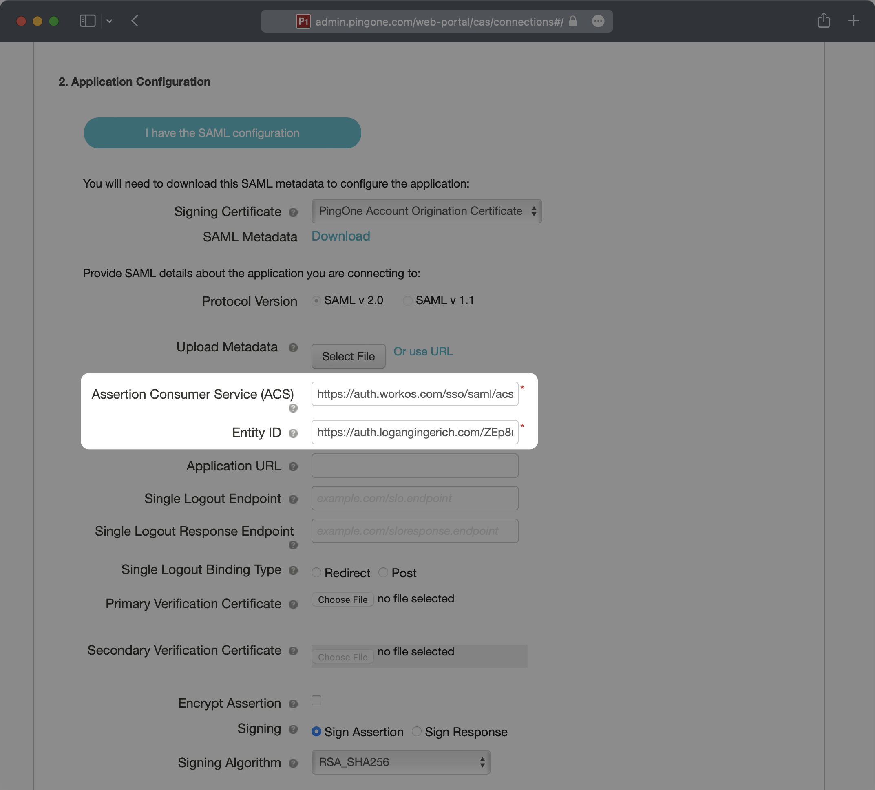Click into the Application URL field

[x=415, y=466]
